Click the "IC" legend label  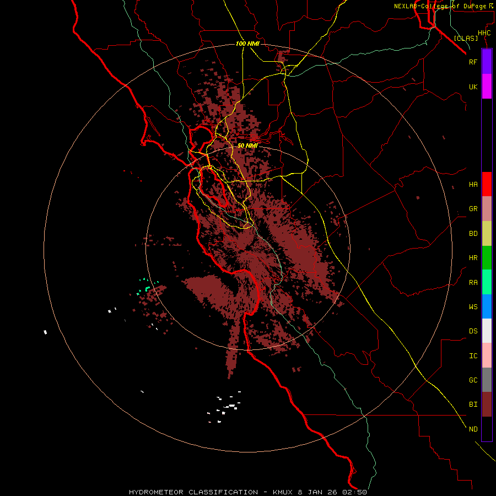click(x=473, y=356)
